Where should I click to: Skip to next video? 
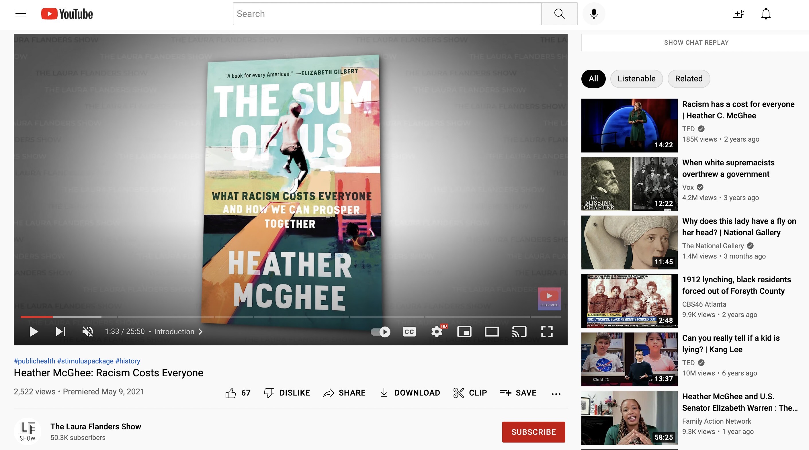click(60, 332)
